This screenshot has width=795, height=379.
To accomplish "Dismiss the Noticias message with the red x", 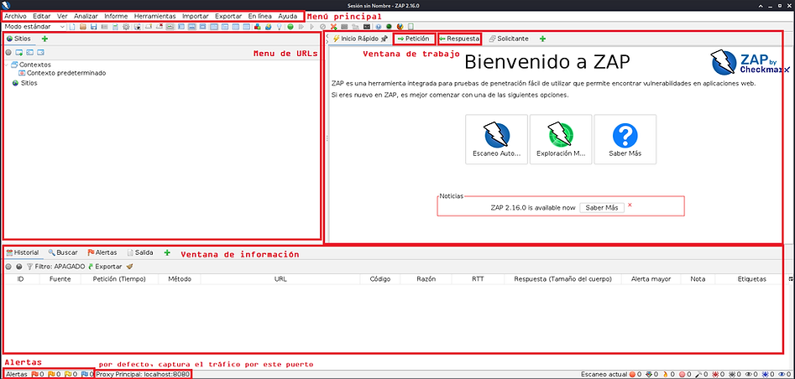I will 630,205.
